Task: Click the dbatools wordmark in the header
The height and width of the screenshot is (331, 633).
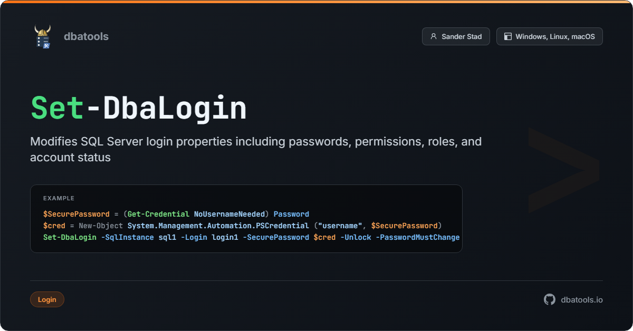Action: click(86, 36)
